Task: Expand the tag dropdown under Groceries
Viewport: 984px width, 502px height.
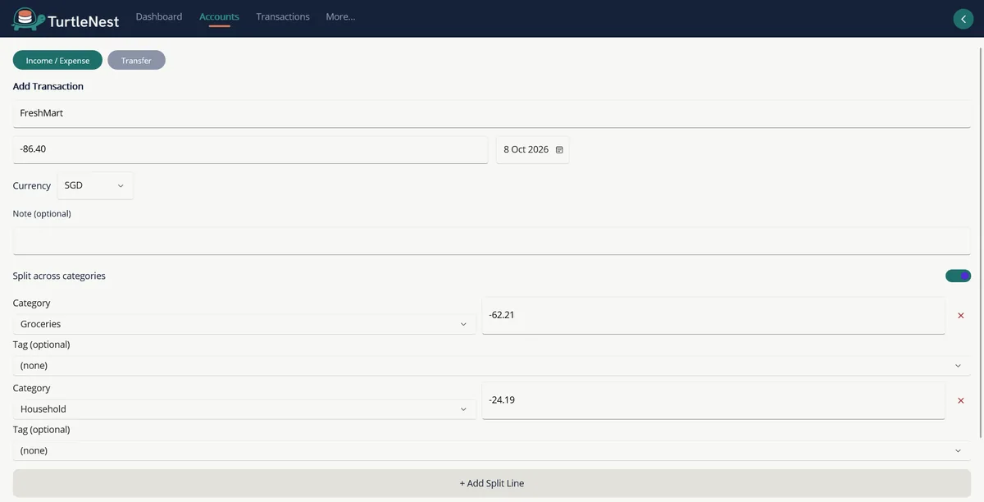Action: (492, 366)
